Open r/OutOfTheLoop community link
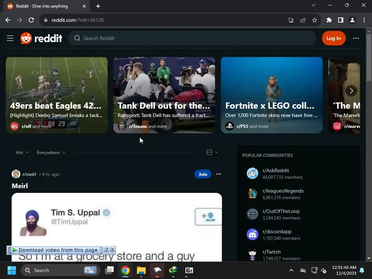This screenshot has height=279, width=372. click(x=281, y=211)
